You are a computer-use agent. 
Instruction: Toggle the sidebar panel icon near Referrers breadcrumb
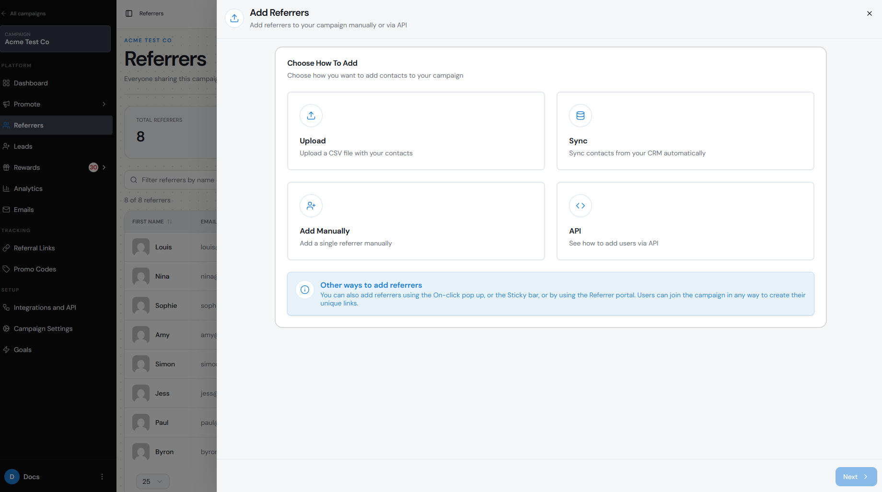coord(129,13)
